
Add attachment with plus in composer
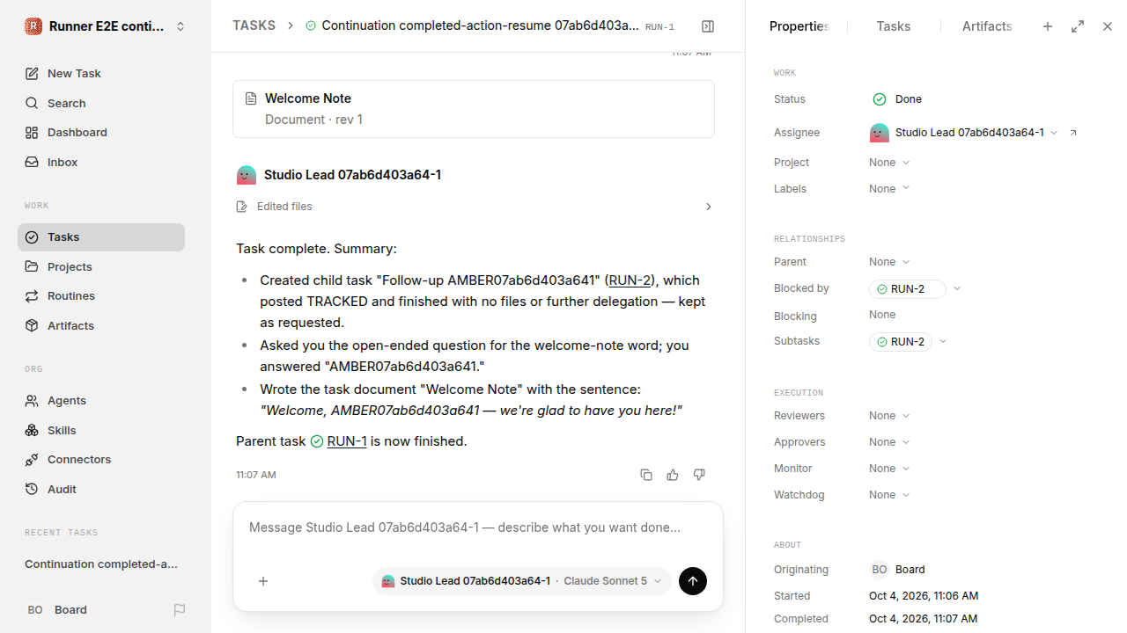(x=263, y=581)
